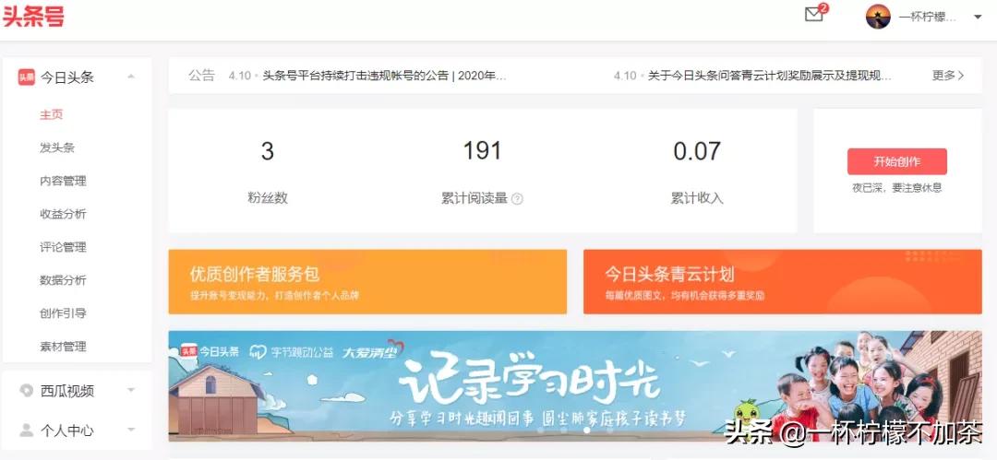
Task: Click the user avatar picture
Action: [878, 18]
